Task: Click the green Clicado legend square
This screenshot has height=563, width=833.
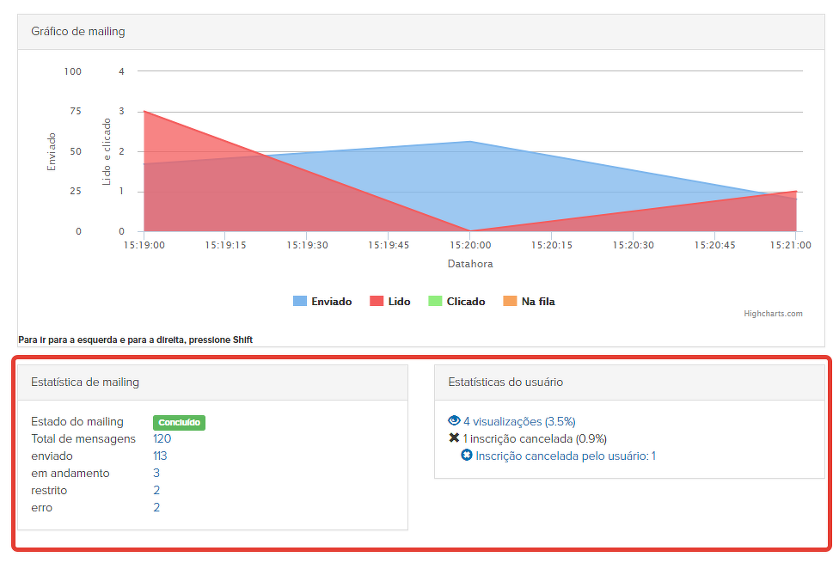Action: click(x=434, y=302)
